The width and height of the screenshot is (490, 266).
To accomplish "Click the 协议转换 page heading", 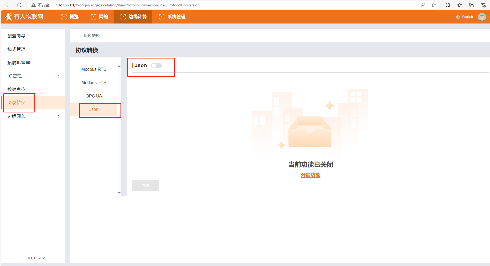I will tap(87, 50).
